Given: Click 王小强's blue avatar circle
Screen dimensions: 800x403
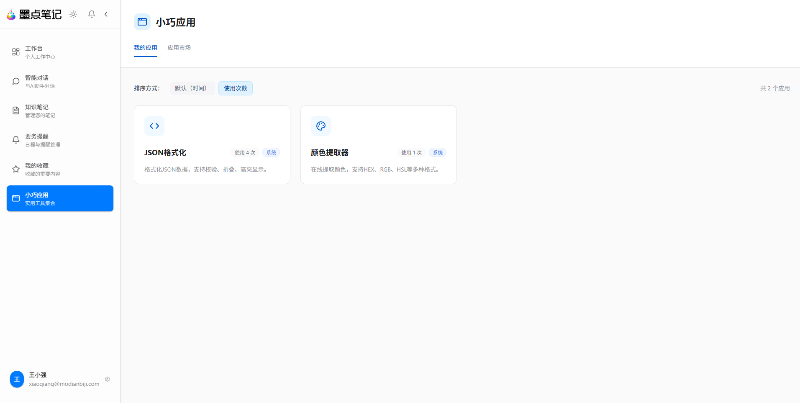Looking at the screenshot, I should pos(17,379).
